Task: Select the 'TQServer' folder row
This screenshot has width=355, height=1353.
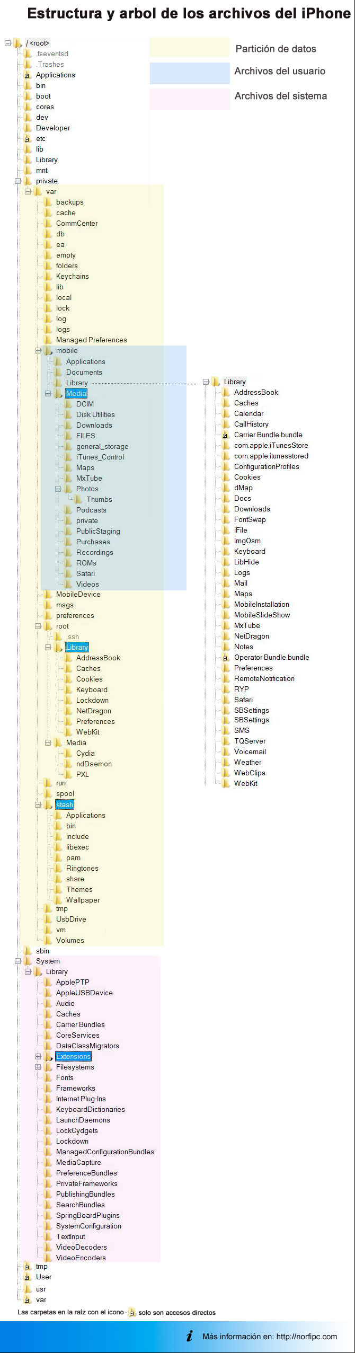Action: [x=244, y=741]
